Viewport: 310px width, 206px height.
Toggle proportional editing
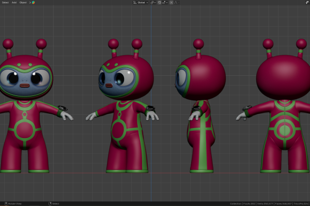tap(172, 3)
